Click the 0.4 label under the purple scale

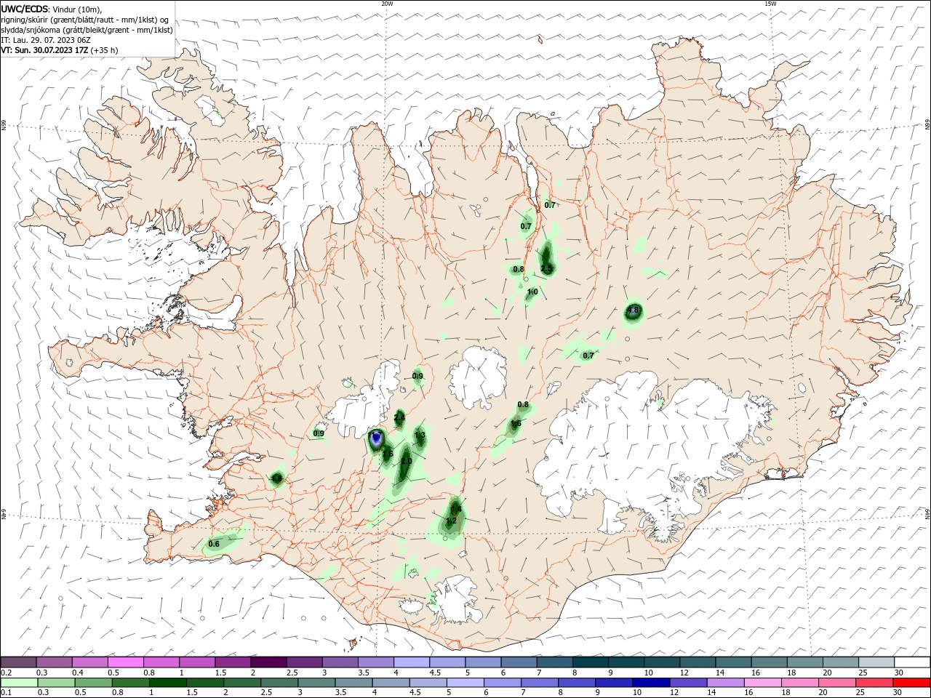[78, 673]
